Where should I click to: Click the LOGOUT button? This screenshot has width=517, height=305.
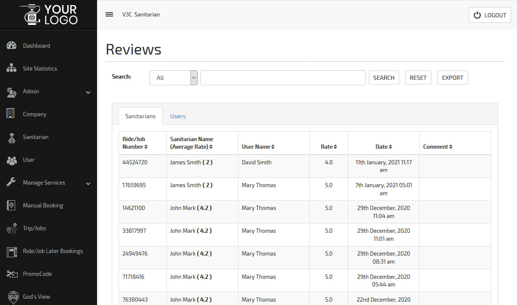490,15
